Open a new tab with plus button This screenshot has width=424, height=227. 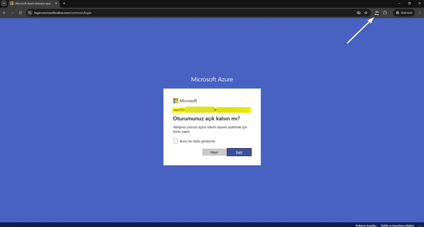point(64,3)
